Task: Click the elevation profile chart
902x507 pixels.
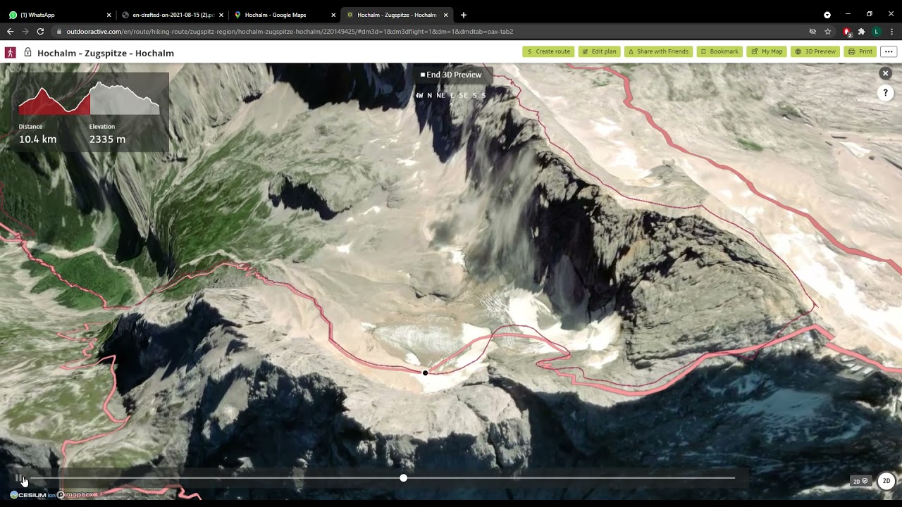Action: pos(89,98)
